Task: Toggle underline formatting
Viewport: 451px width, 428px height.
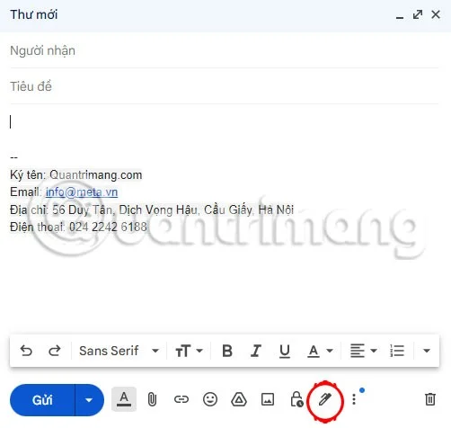Action: 285,351
